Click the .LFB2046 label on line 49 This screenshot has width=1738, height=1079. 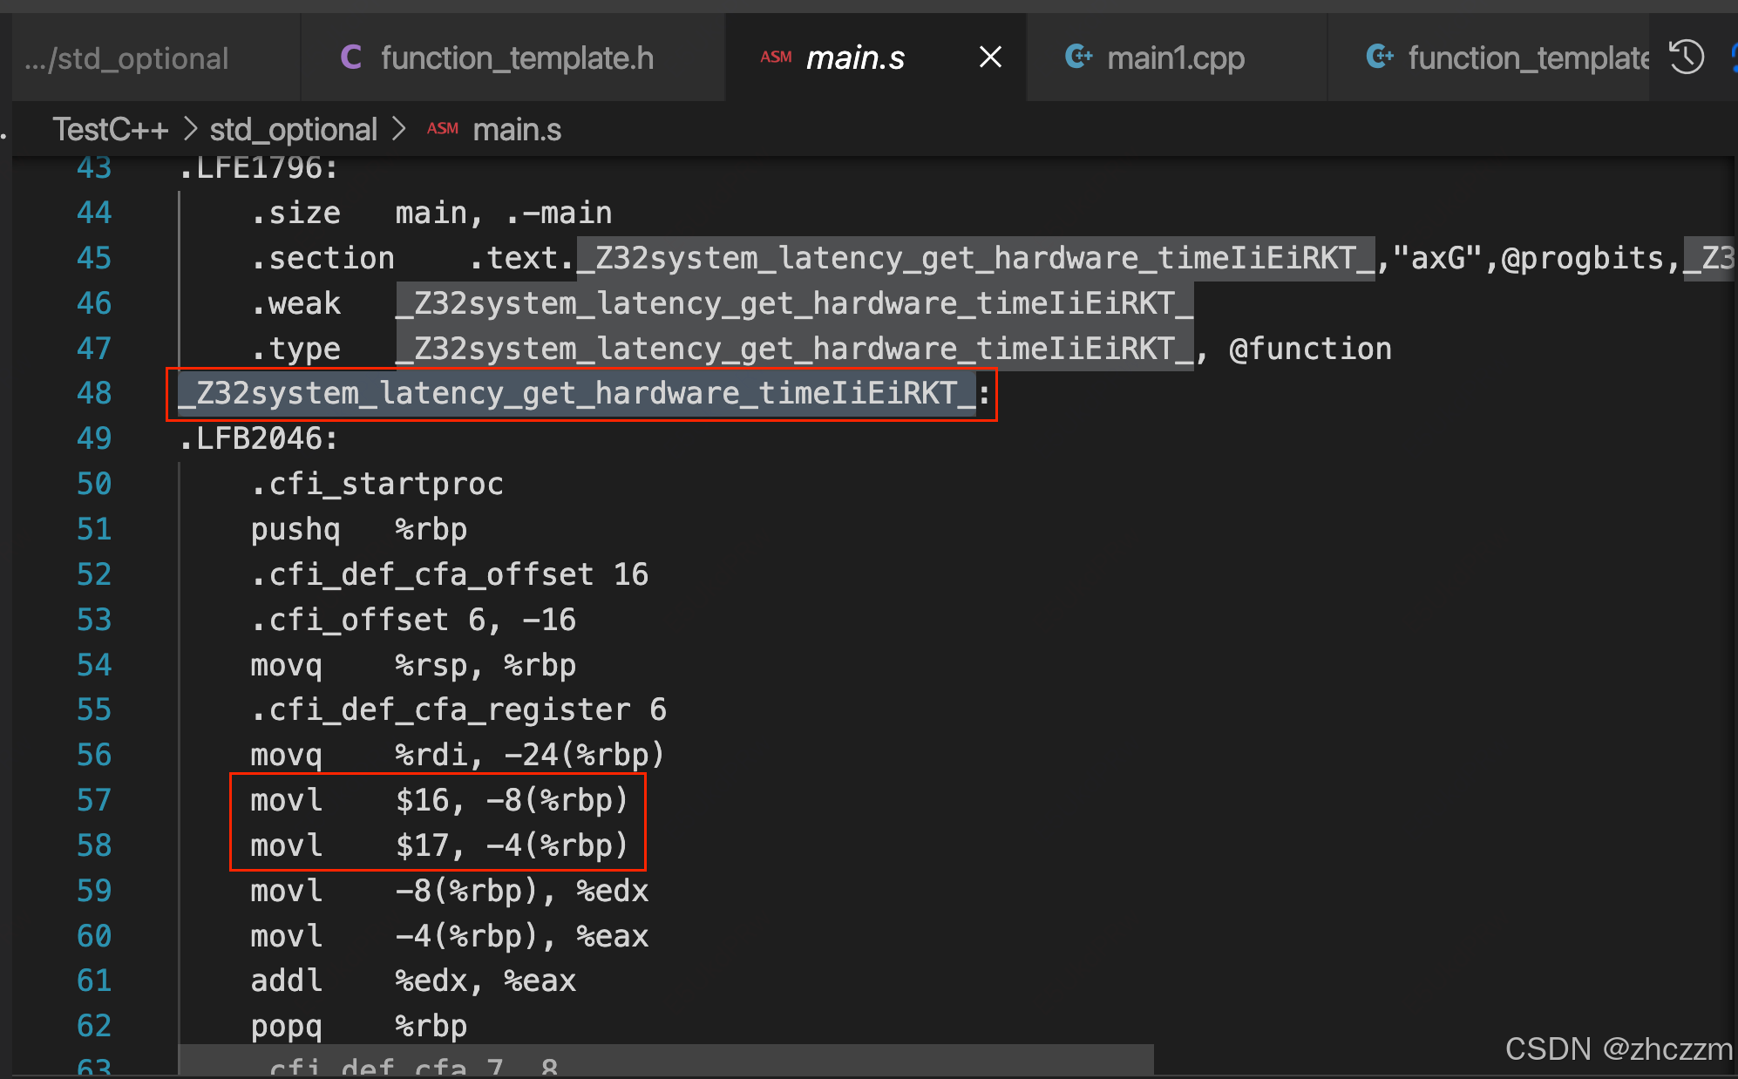[x=258, y=438]
